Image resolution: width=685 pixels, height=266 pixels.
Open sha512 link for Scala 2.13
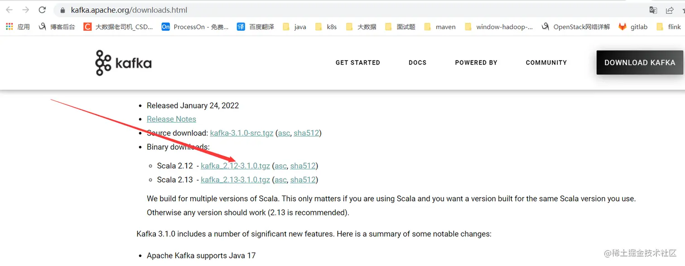(303, 180)
